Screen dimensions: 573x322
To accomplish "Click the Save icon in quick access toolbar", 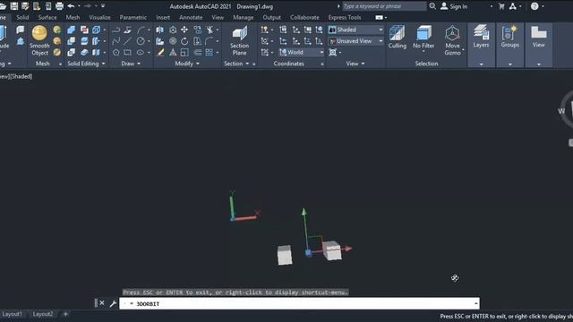I will click(x=14, y=6).
